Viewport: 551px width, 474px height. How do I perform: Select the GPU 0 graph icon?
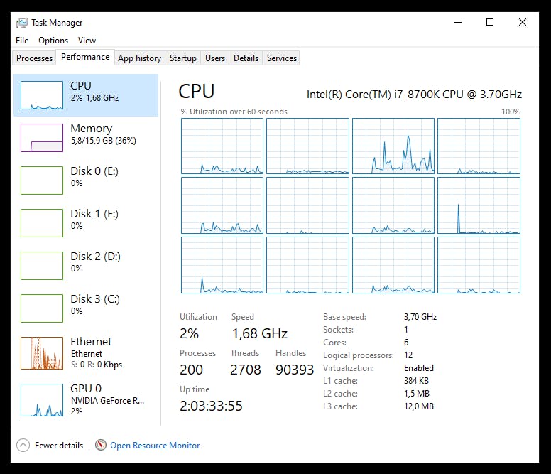click(42, 400)
